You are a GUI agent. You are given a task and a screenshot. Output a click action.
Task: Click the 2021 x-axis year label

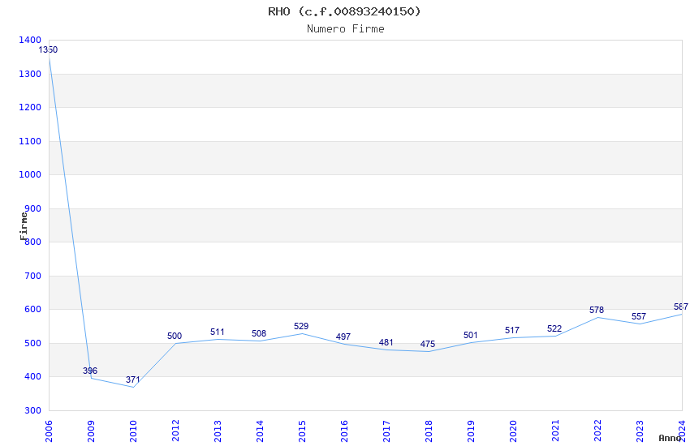pos(555,431)
